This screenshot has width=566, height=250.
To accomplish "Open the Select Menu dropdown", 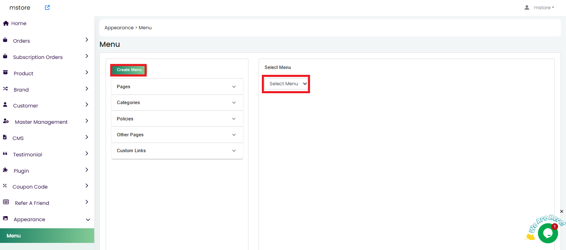I will click(286, 84).
